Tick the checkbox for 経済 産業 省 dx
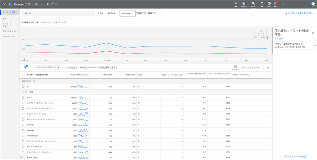Screen dimensions: 317x160 click(23, 136)
